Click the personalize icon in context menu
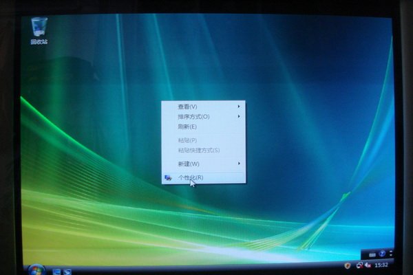 tap(168, 178)
